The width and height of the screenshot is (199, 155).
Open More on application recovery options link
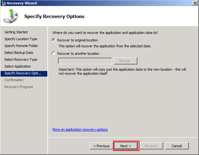pyautogui.click(x=80, y=129)
